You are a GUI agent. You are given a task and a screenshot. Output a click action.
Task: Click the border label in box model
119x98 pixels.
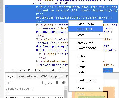(x=81, y=94)
